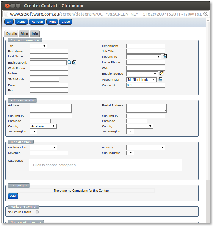
Task: Open the Account Mgr dropdown
Action: [x=141, y=80]
